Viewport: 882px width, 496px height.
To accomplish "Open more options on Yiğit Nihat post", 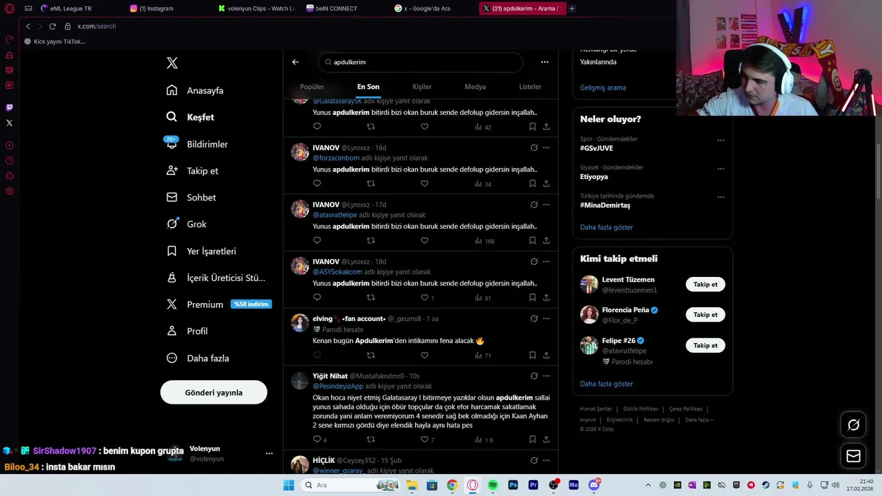I will coord(546,376).
